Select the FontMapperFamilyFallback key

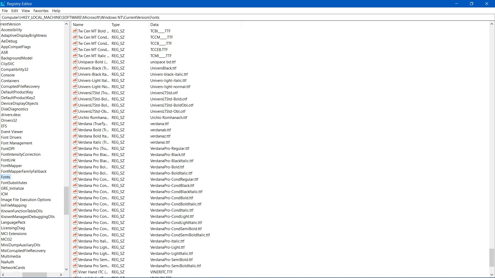(24, 171)
